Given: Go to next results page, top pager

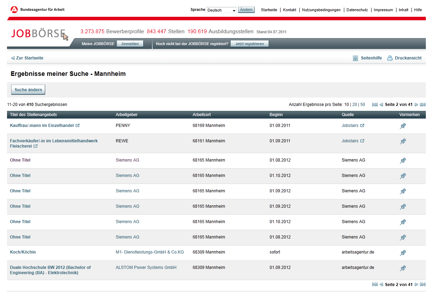Looking at the screenshot, I should click(x=416, y=105).
